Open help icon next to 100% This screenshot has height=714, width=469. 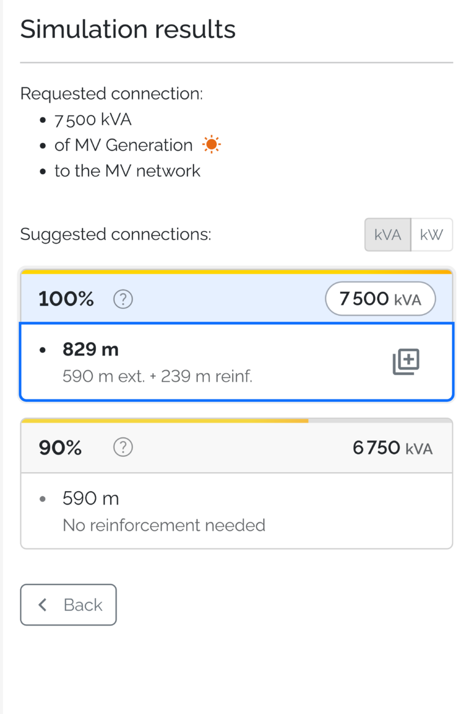(123, 299)
